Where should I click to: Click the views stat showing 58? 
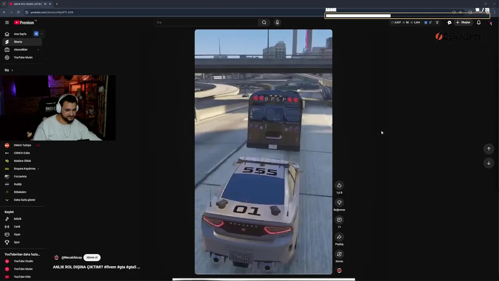[405, 23]
